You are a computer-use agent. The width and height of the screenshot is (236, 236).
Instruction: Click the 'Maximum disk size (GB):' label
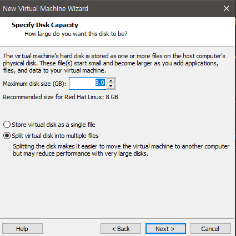[34, 84]
